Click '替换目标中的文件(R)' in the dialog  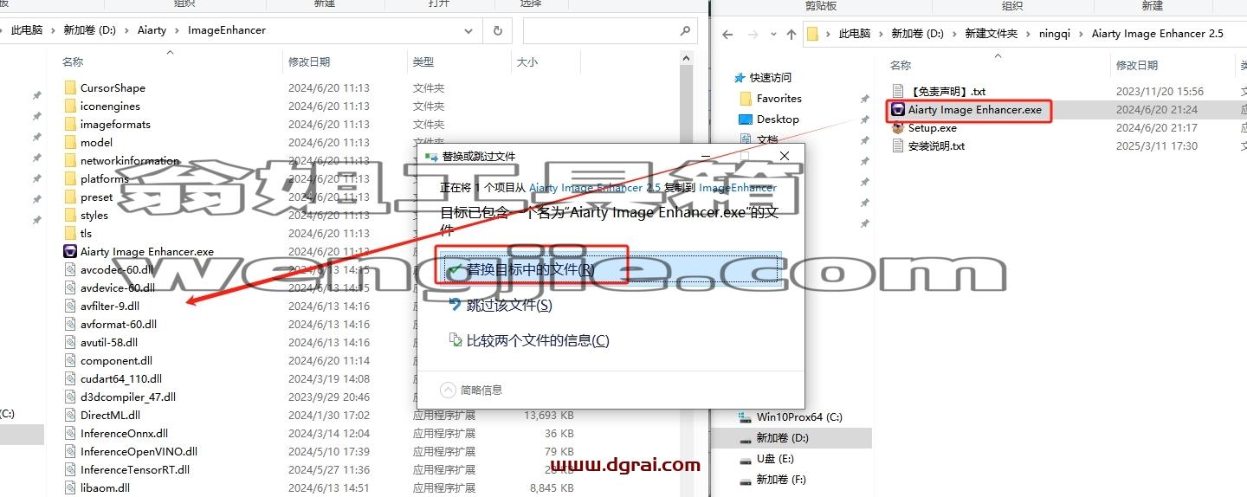pyautogui.click(x=612, y=270)
